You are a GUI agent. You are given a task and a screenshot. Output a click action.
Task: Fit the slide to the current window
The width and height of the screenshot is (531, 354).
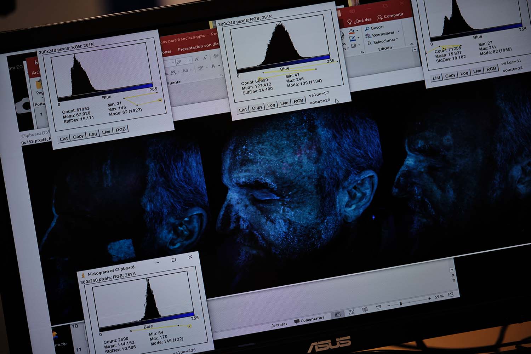point(451,295)
